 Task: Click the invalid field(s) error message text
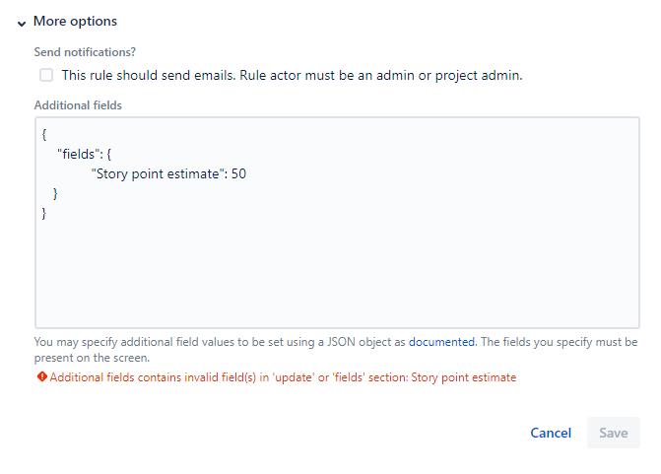point(283,377)
